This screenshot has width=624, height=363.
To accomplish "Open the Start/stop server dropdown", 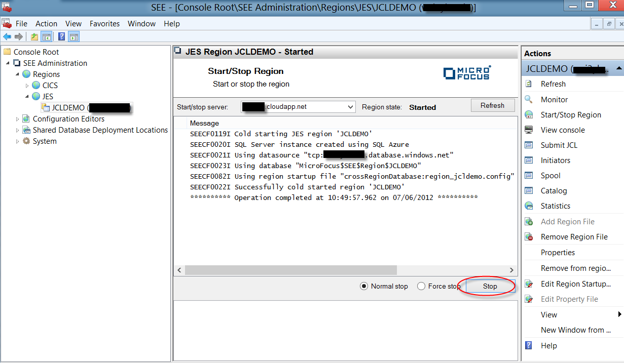I will pyautogui.click(x=351, y=107).
